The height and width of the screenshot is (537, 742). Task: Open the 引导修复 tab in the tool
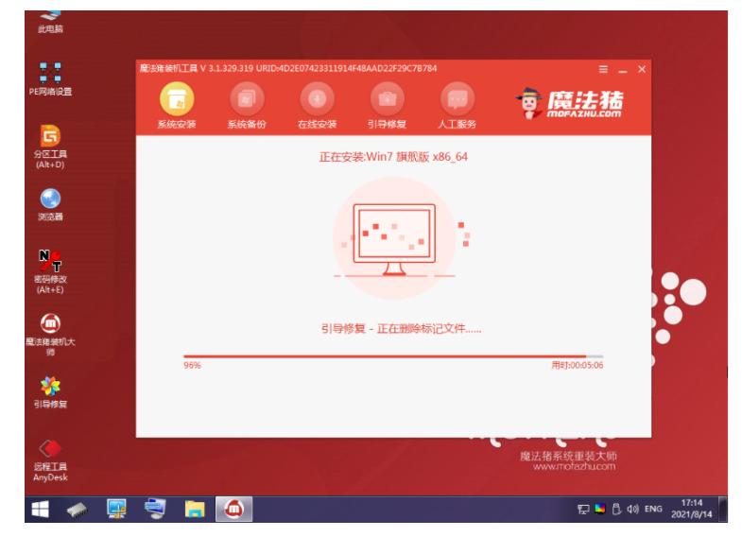(x=388, y=106)
